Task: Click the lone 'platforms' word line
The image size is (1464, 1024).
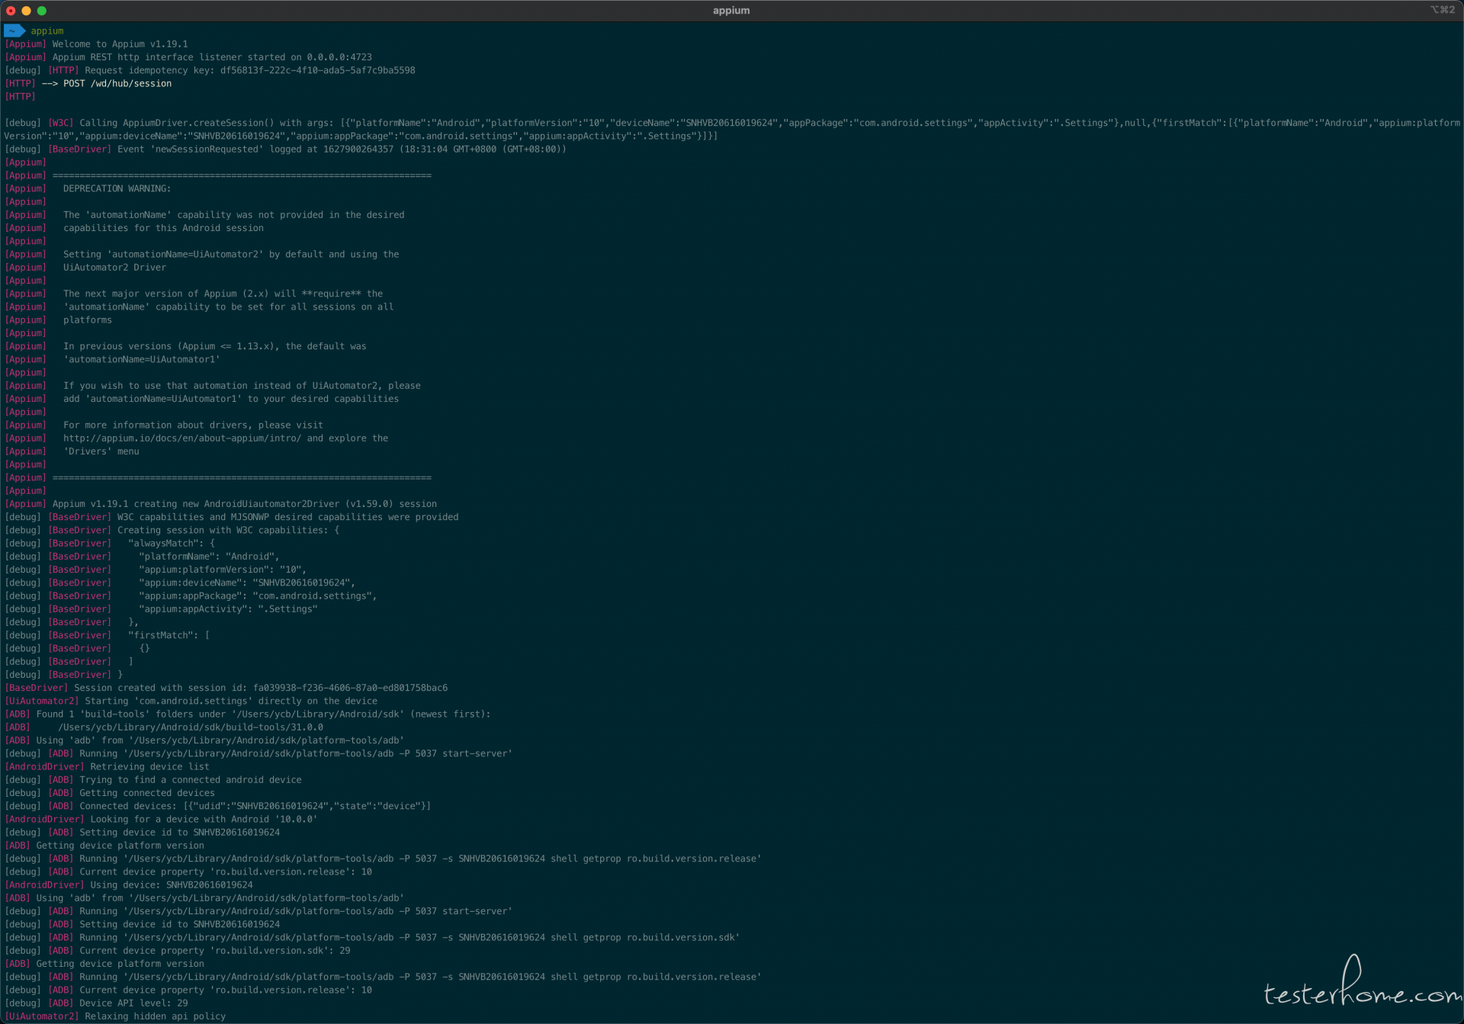Action: [87, 320]
